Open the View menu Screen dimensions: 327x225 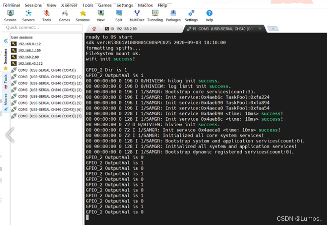(51, 5)
